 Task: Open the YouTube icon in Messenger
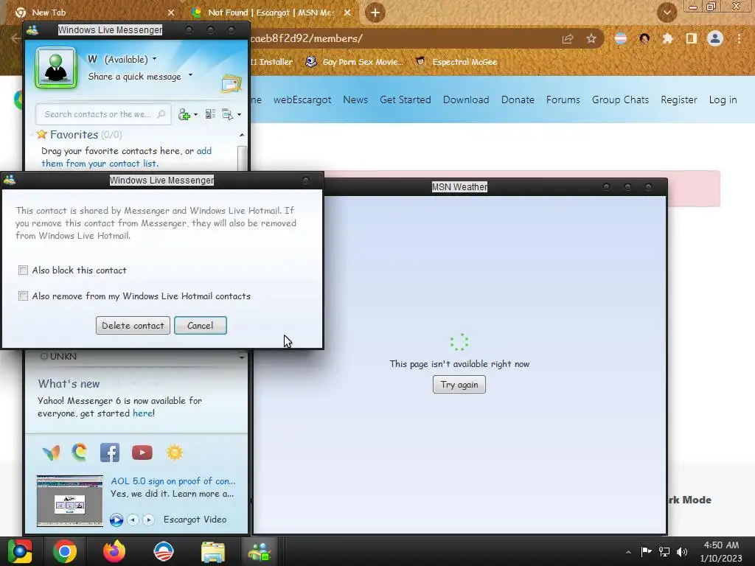[x=142, y=453]
